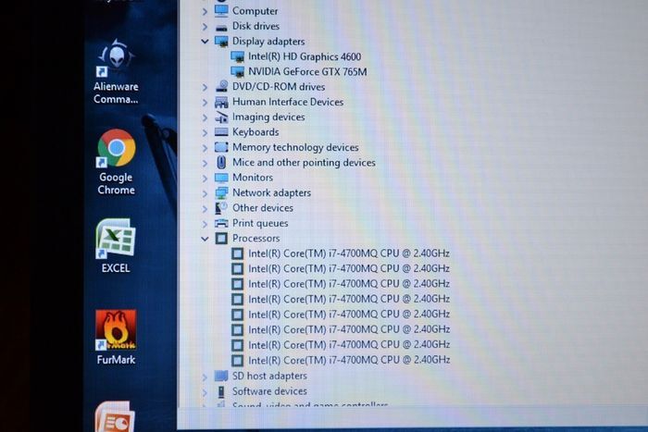The image size is (648, 432).
Task: Select the 'DVD/CD-ROM drives' label
Action: coord(279,87)
